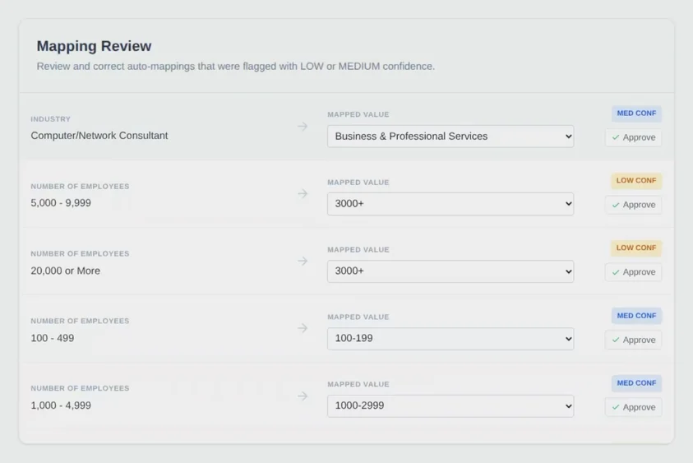Click MED CONF badge for 100 - 499

[636, 316]
